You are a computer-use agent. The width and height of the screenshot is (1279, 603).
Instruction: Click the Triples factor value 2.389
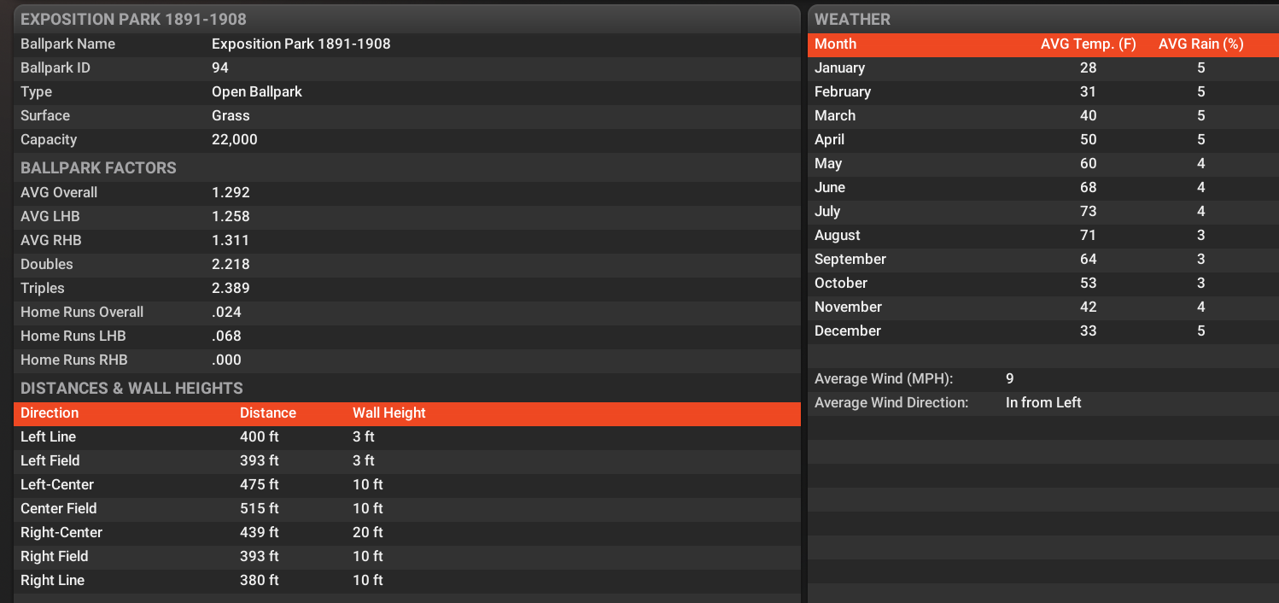pos(231,289)
